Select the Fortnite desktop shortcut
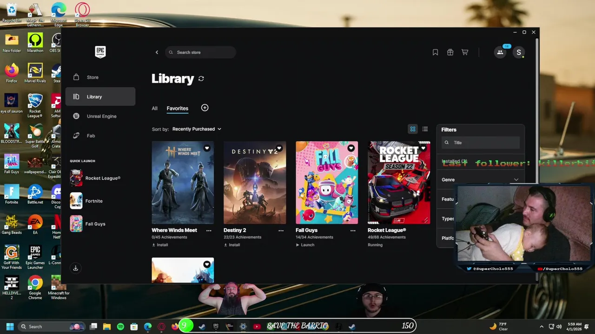Viewport: 595px width, 334px height. tap(12, 195)
